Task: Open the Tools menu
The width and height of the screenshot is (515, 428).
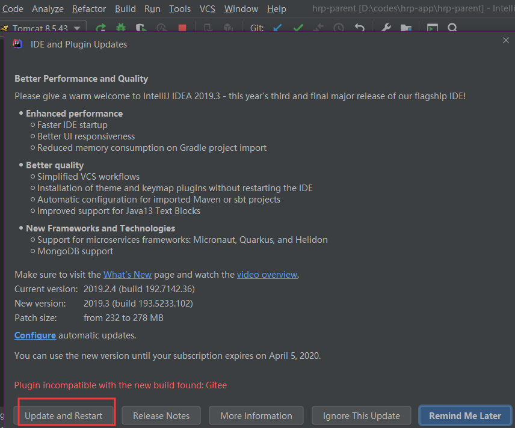Action: 180,9
